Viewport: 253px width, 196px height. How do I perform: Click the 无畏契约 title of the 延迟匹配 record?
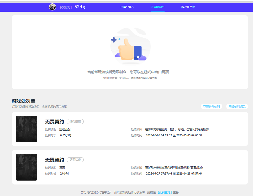[55, 122]
